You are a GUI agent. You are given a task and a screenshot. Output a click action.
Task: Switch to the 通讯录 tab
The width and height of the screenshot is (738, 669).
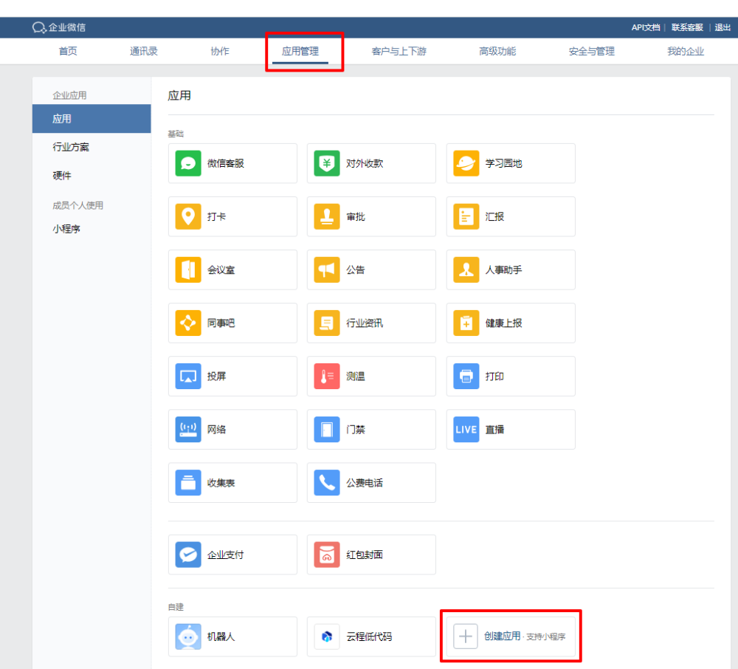tap(144, 51)
